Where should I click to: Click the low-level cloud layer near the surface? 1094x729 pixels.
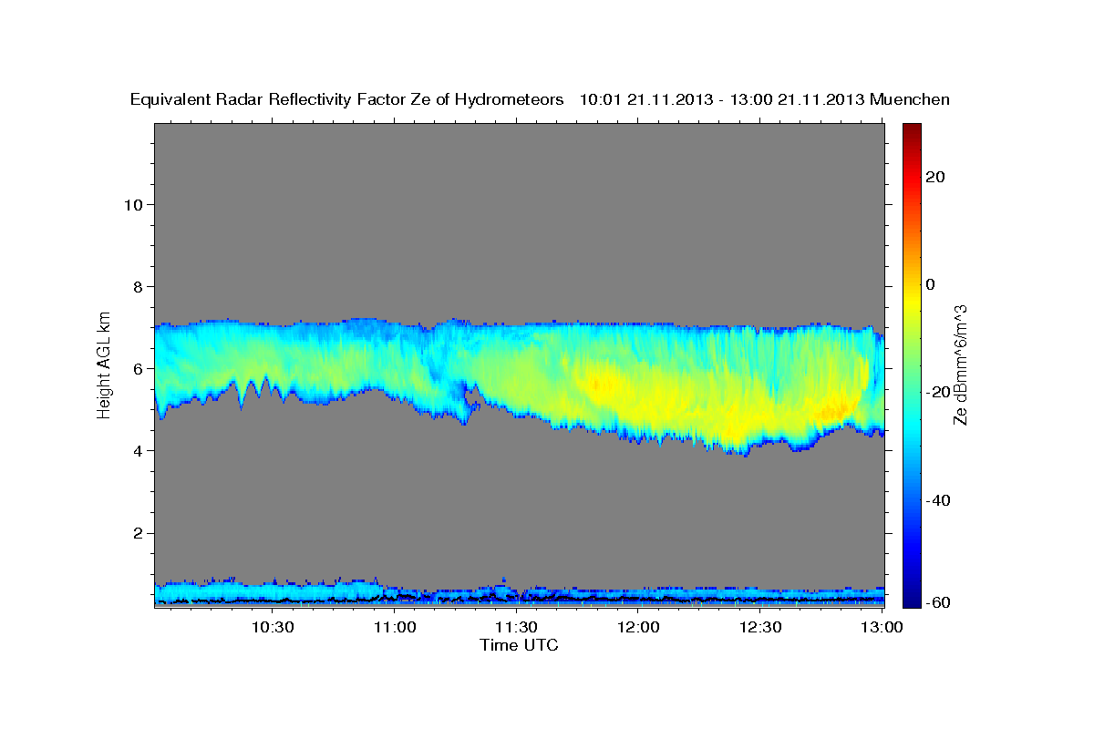coord(519,594)
